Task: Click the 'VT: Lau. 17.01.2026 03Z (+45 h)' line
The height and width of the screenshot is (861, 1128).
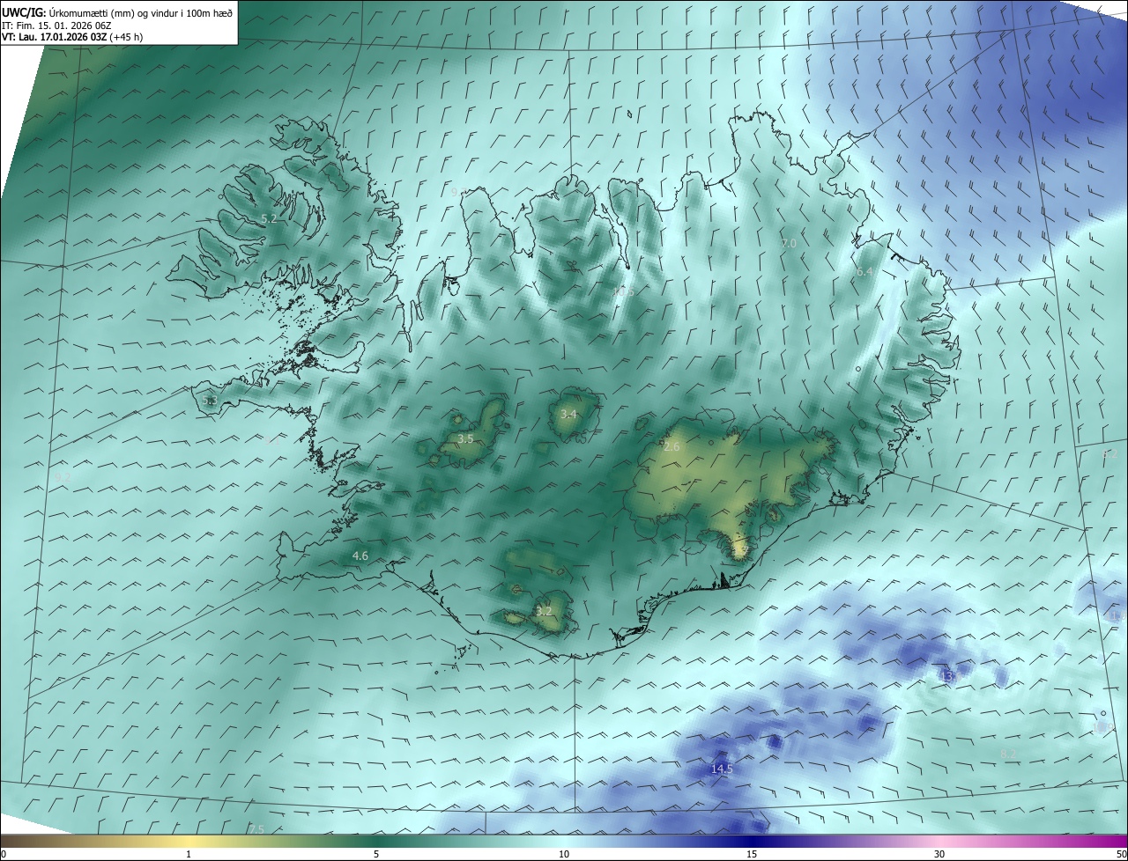Action: point(72,37)
